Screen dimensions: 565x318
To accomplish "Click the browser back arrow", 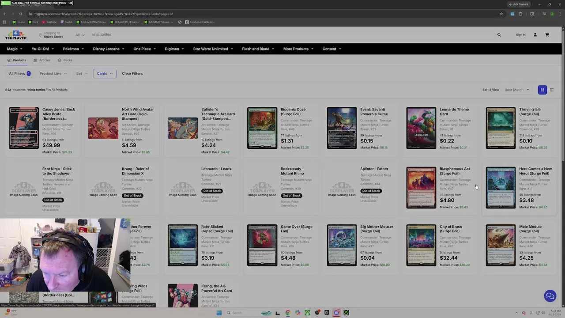I will coord(5,14).
